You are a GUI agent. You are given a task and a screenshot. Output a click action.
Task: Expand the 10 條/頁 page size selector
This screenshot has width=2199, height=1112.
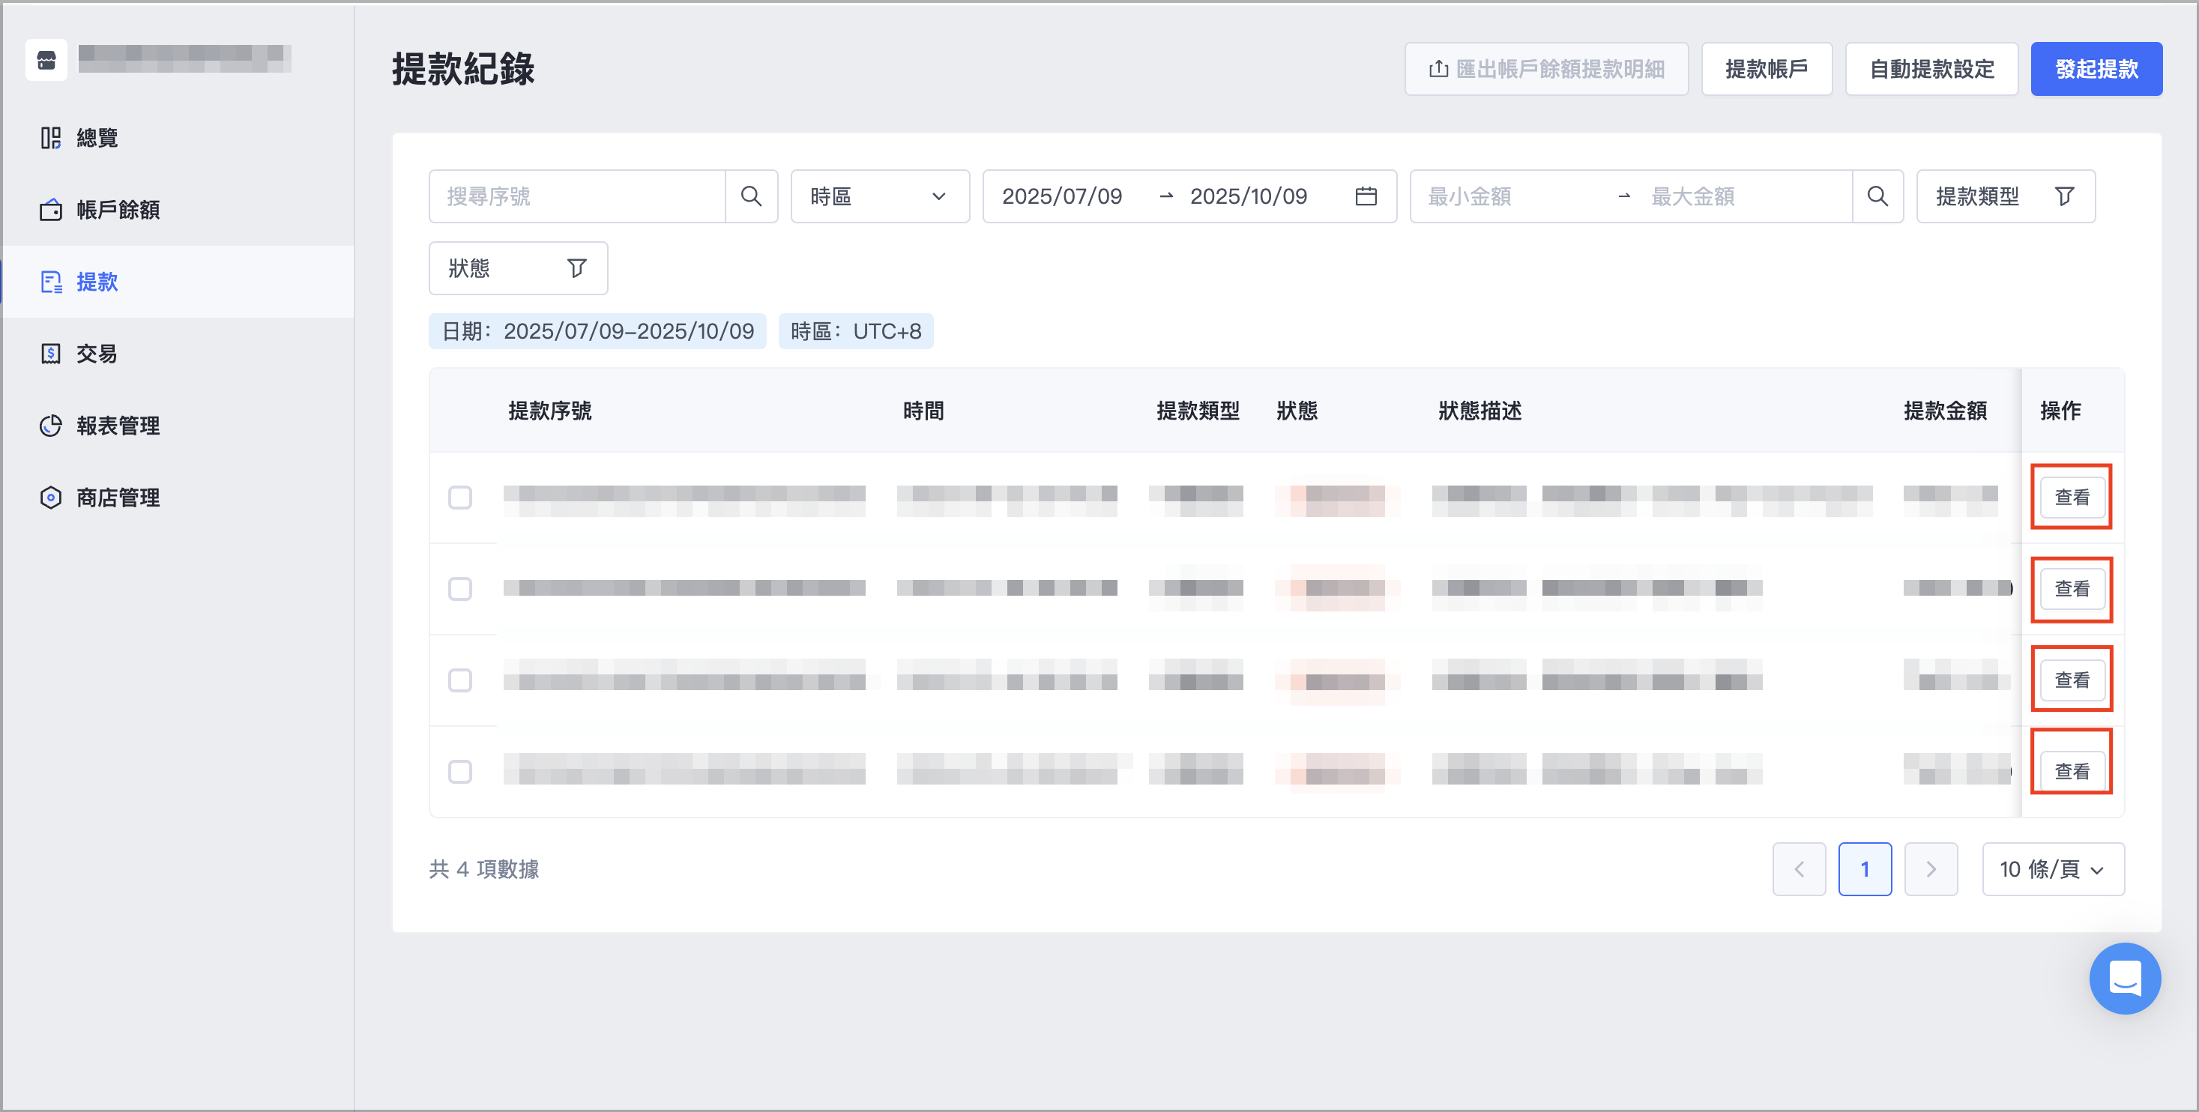click(x=2053, y=868)
